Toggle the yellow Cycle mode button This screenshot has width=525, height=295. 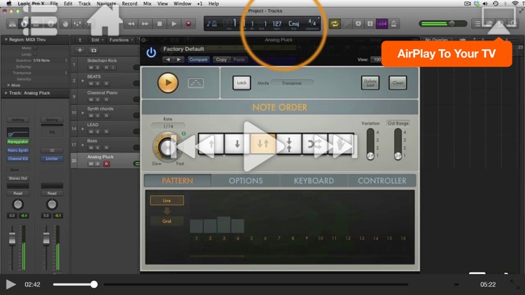(x=334, y=24)
